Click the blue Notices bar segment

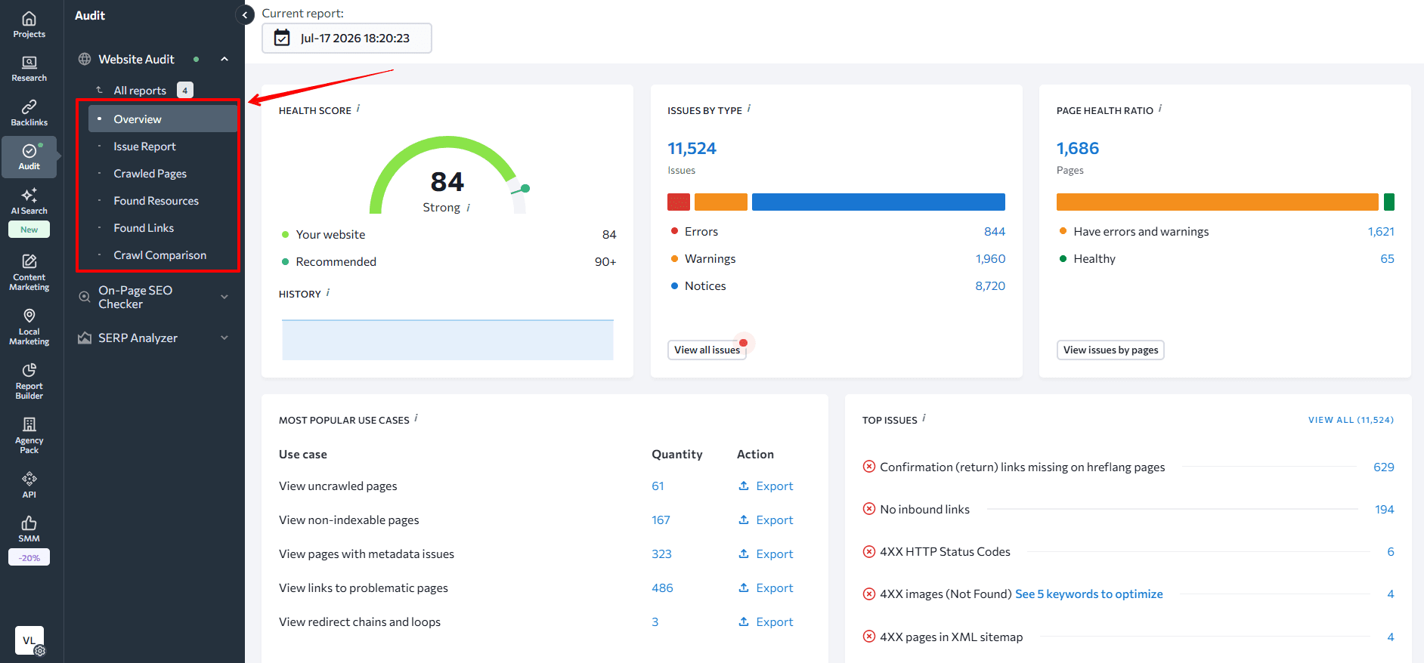pyautogui.click(x=878, y=202)
